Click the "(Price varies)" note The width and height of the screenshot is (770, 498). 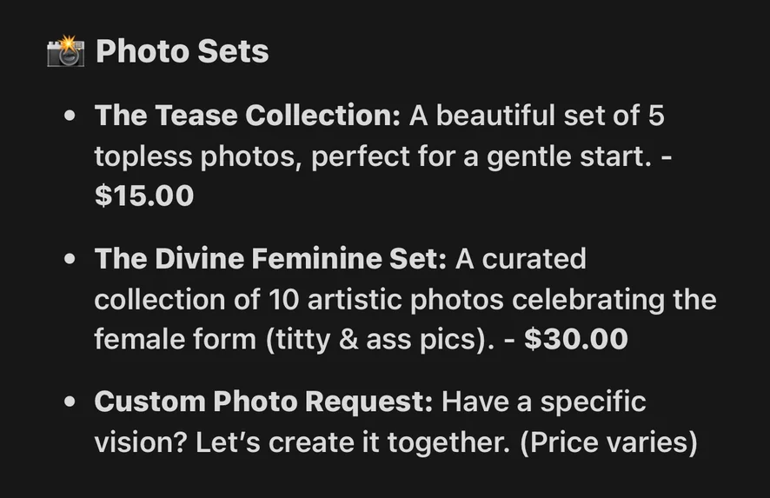click(608, 442)
